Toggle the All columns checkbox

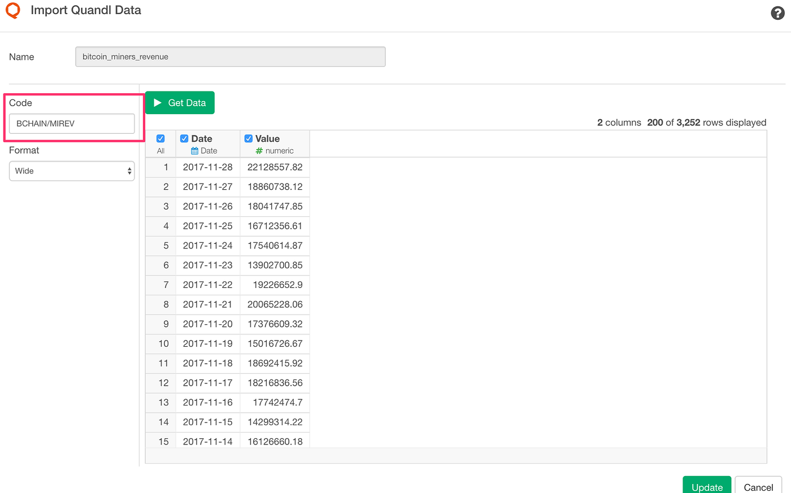tap(160, 138)
